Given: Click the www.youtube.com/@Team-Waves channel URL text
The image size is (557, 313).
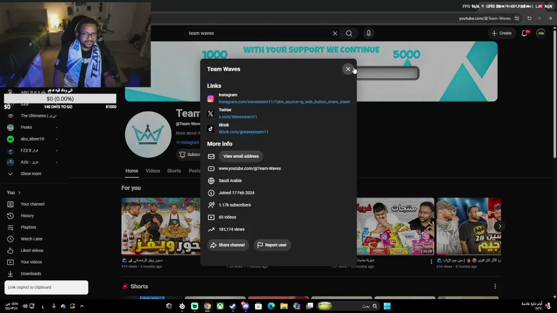Looking at the screenshot, I should 250,168.
